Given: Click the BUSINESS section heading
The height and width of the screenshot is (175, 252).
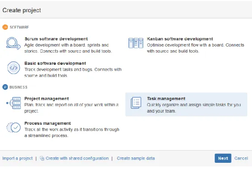Looking at the screenshot, I should [x=18, y=87].
